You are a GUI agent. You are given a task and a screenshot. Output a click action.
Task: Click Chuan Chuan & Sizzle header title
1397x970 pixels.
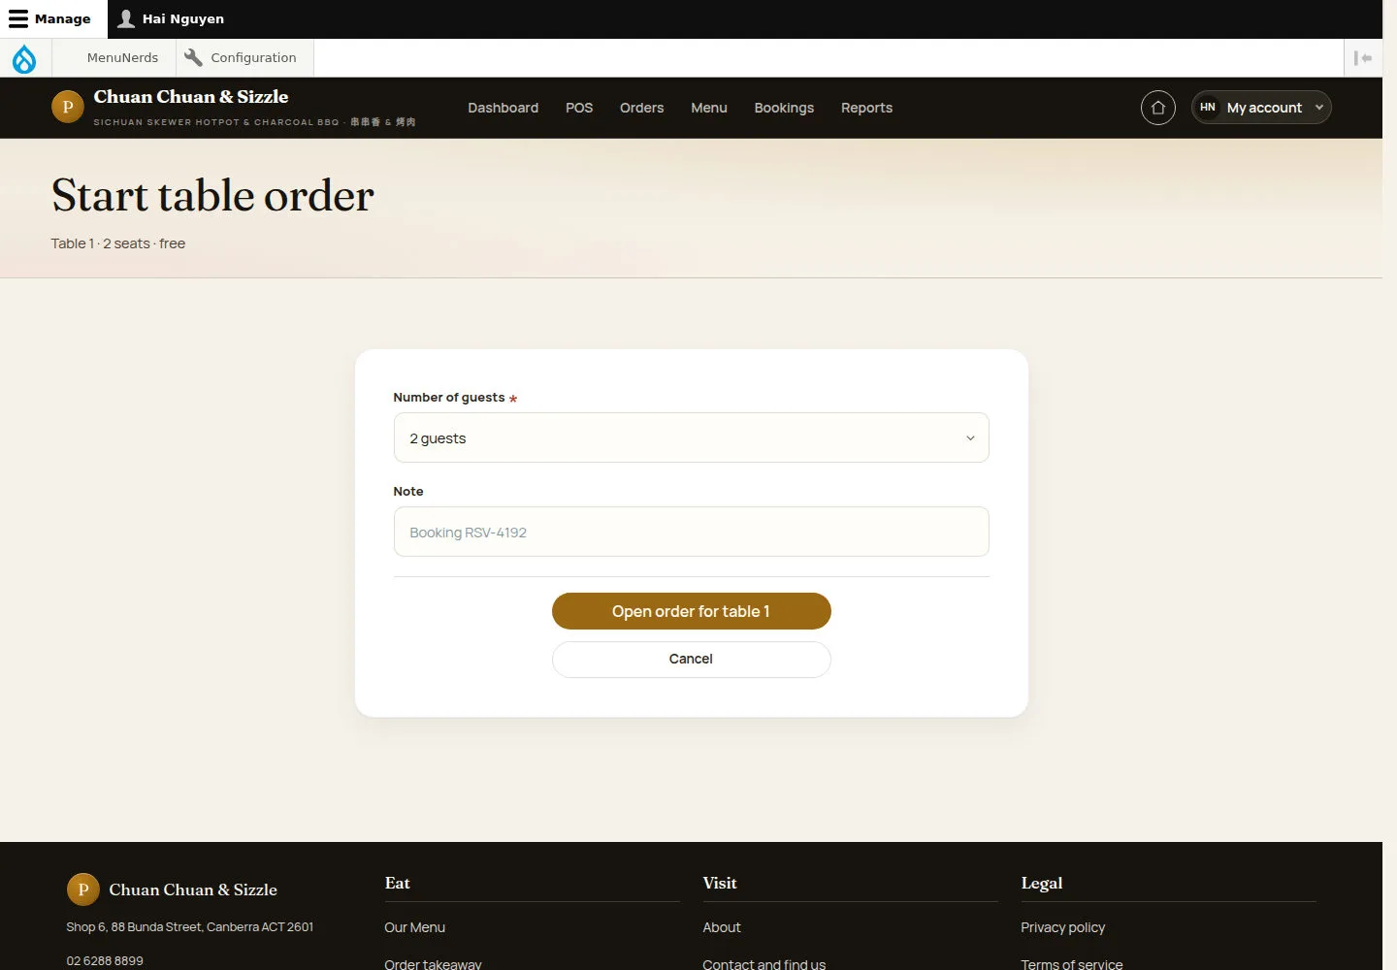(191, 97)
